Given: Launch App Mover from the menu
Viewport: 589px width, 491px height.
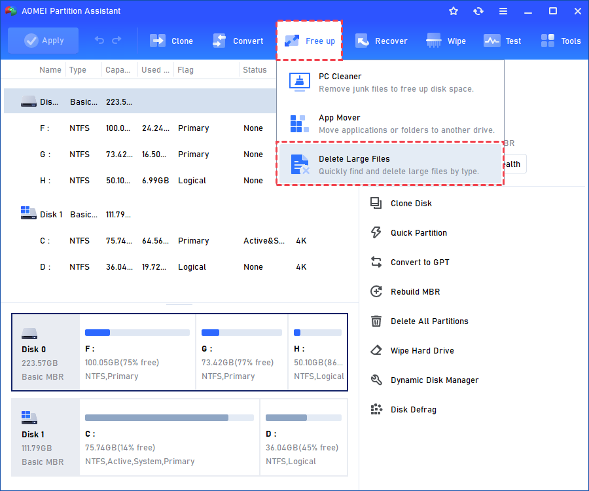Looking at the screenshot, I should point(340,123).
